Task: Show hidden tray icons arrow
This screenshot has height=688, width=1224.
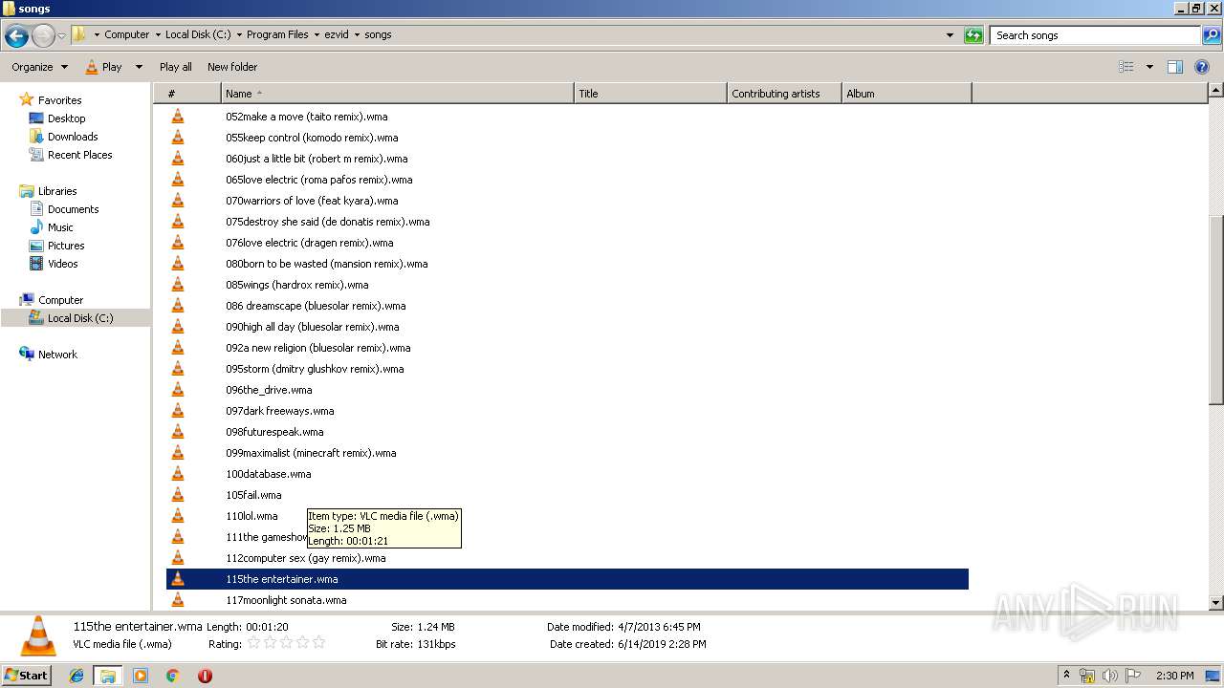Action: [1066, 676]
